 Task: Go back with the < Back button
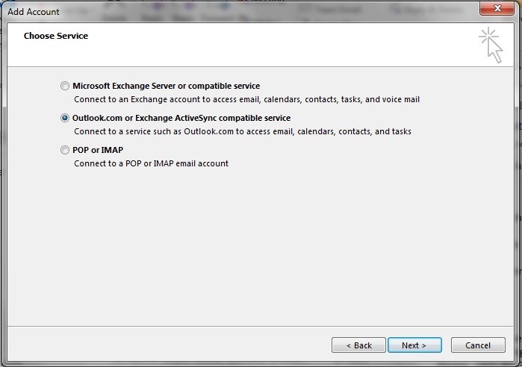358,345
